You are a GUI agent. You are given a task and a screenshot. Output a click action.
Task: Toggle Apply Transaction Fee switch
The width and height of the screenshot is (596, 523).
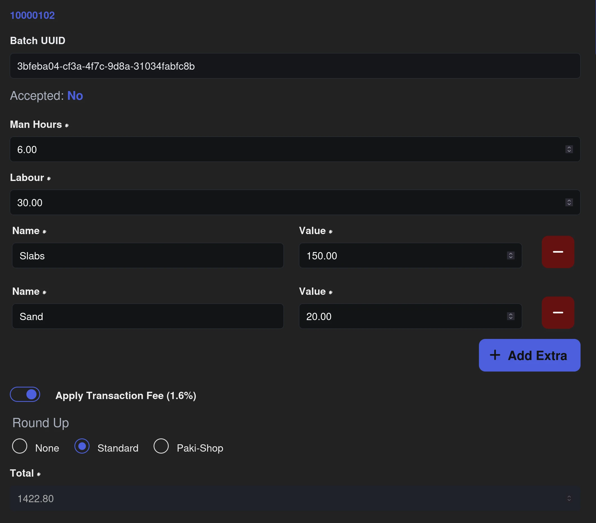[25, 394]
